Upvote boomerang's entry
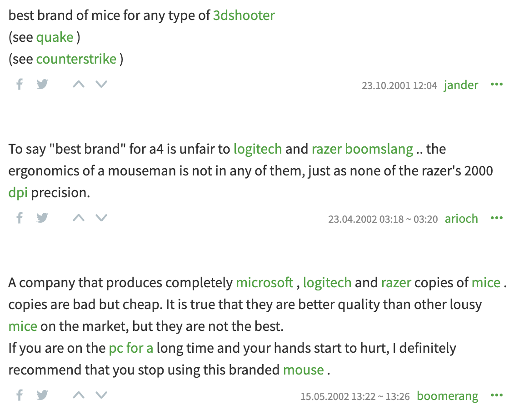Image resolution: width=519 pixels, height=410 pixels. (x=79, y=395)
